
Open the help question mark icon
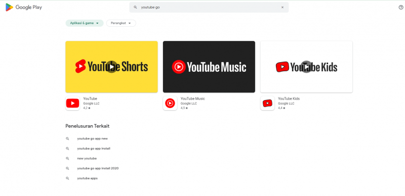[401, 7]
